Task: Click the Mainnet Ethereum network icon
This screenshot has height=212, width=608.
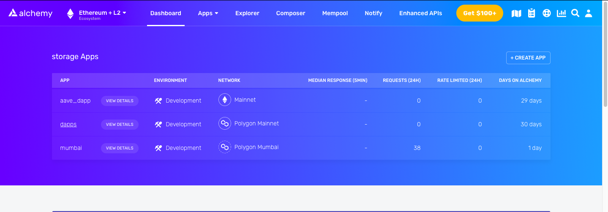Action: 225,100
